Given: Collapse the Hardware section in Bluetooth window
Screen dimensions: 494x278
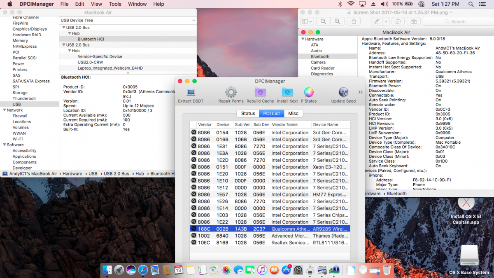Looking at the screenshot, I should point(302,39).
